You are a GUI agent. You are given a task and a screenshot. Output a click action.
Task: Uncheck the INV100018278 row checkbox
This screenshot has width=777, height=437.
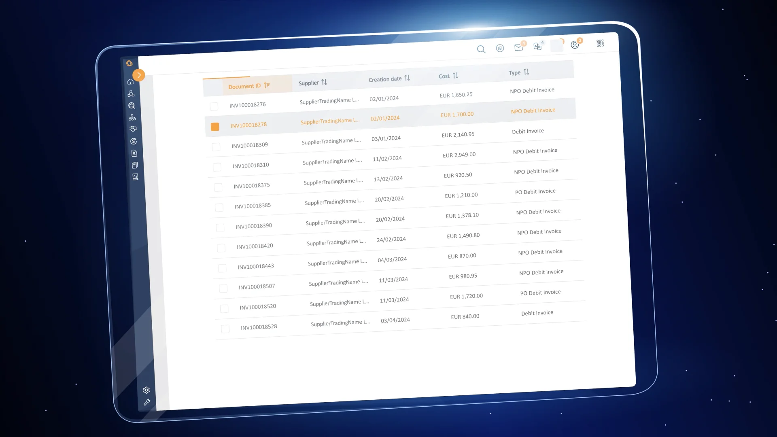(215, 127)
